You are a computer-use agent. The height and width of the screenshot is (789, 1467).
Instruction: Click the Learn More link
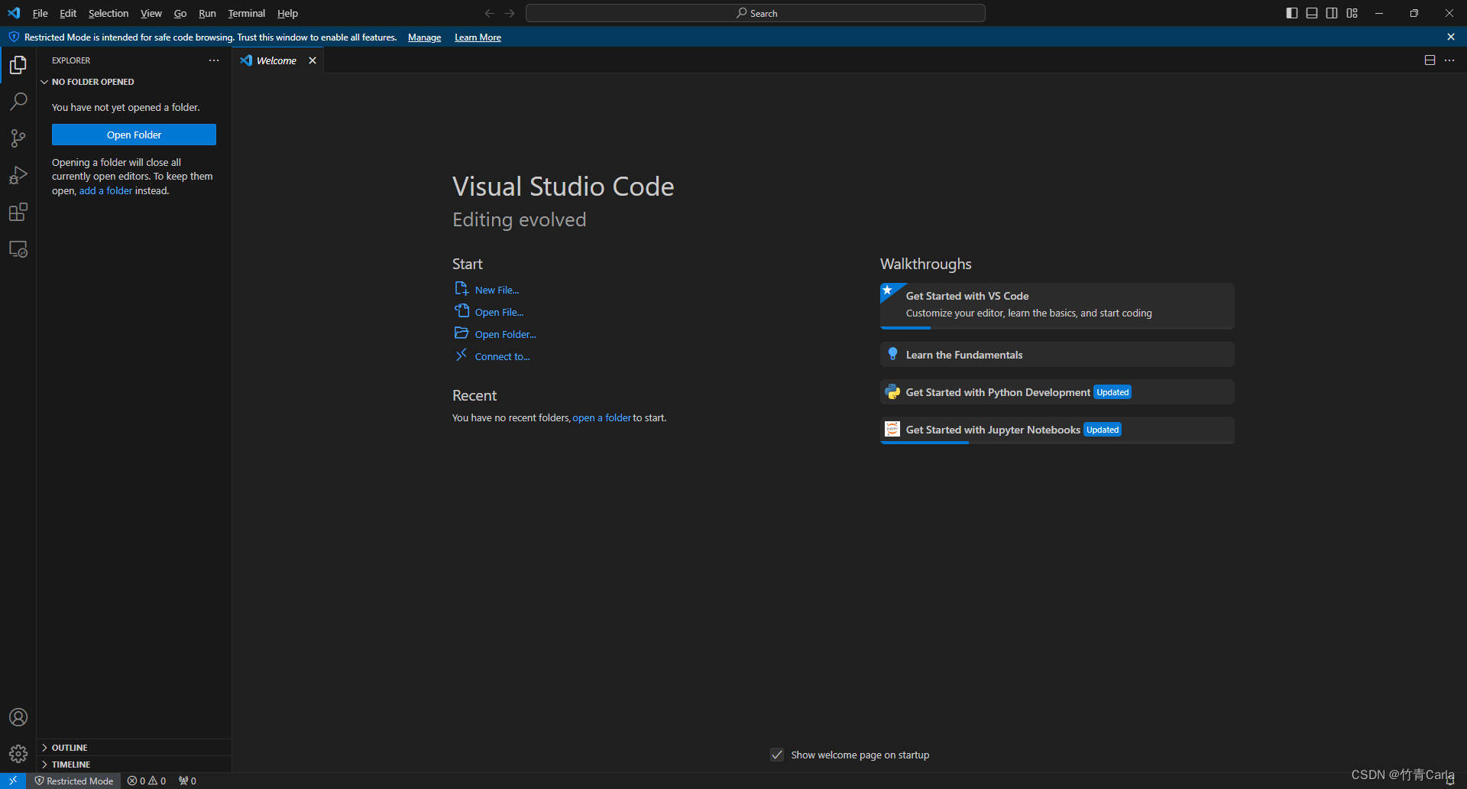(478, 37)
